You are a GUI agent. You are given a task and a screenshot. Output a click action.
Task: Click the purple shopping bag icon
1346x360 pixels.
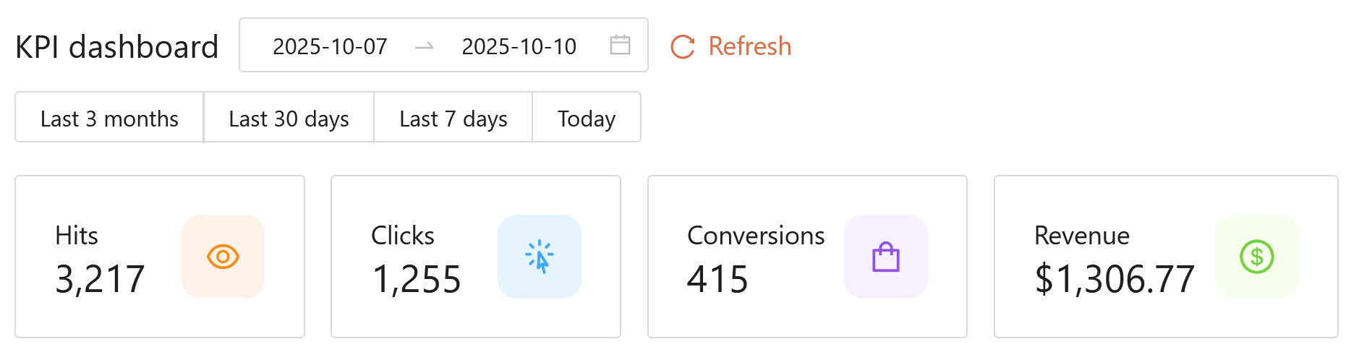click(885, 257)
